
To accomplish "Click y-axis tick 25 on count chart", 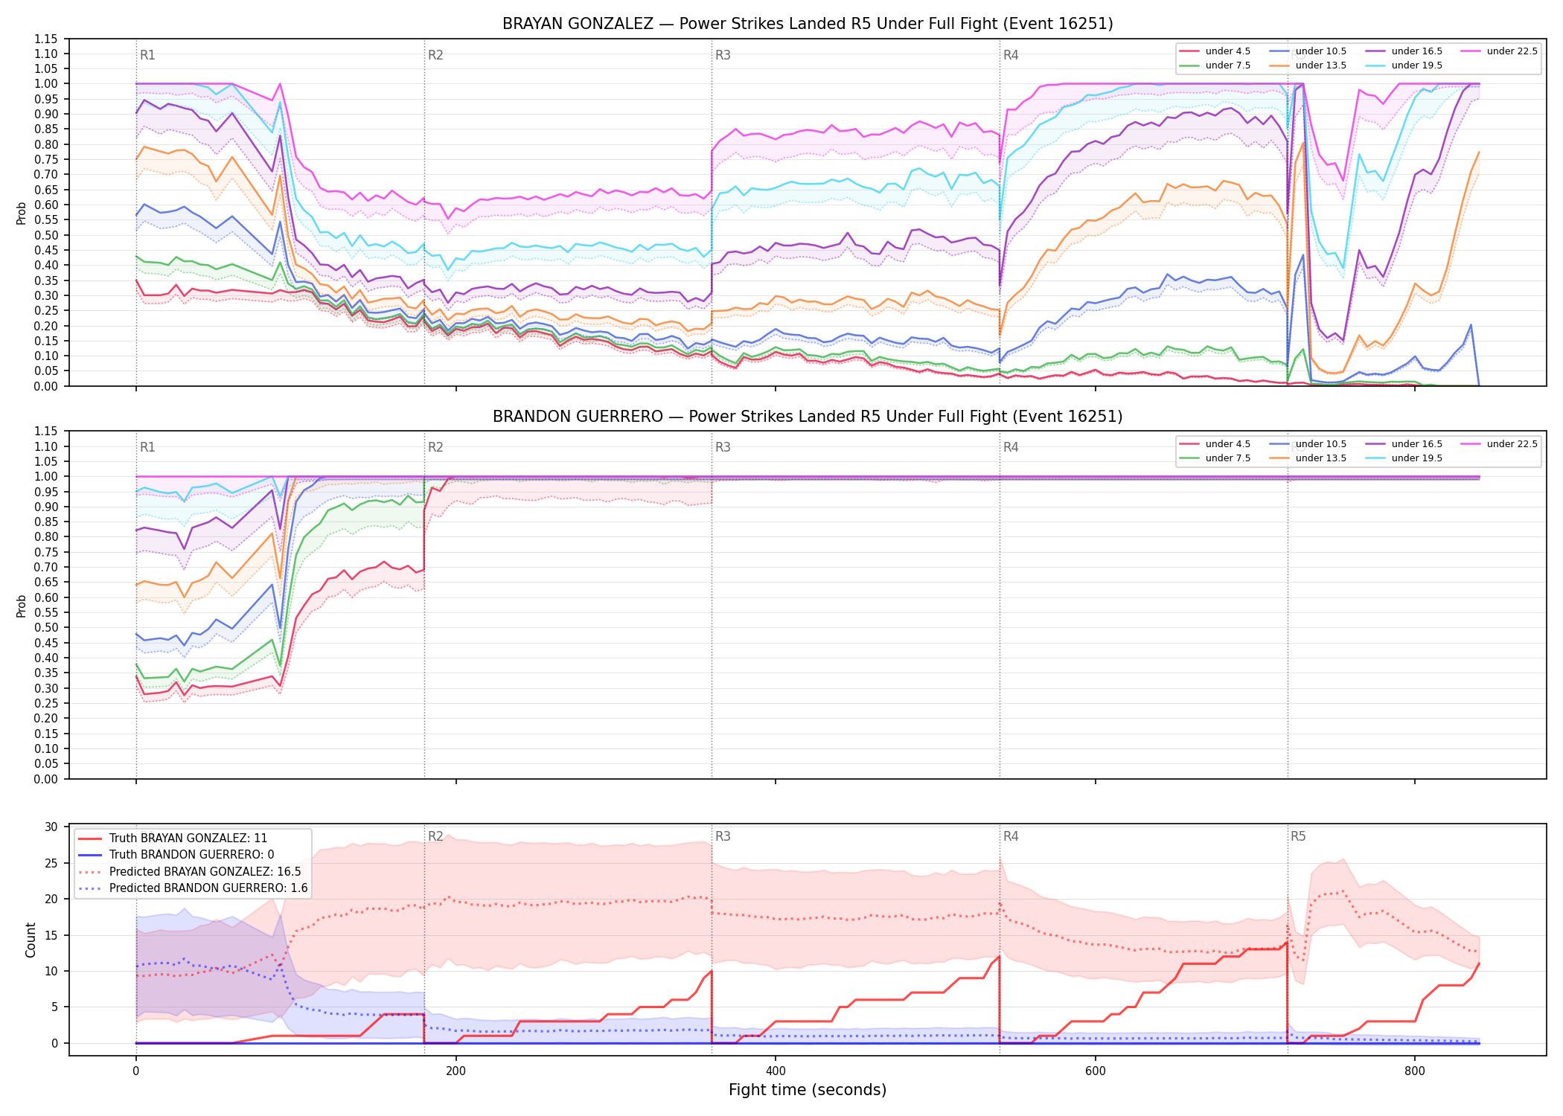I will point(51,863).
